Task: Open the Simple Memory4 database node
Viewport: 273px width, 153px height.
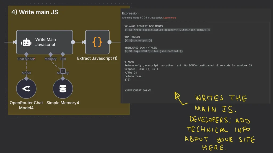Action: (63, 89)
